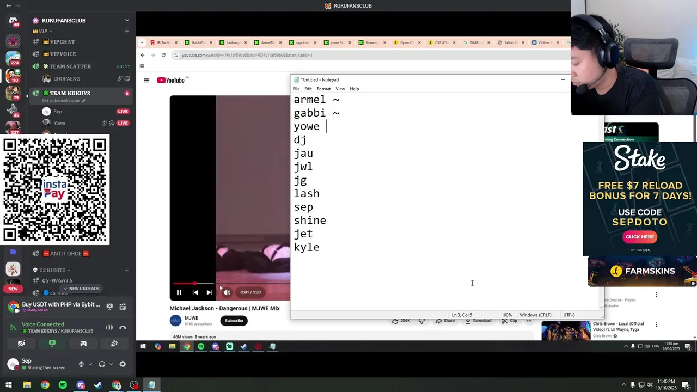Go to the YouTube home logo
Image resolution: width=697 pixels, height=392 pixels.
click(x=171, y=80)
